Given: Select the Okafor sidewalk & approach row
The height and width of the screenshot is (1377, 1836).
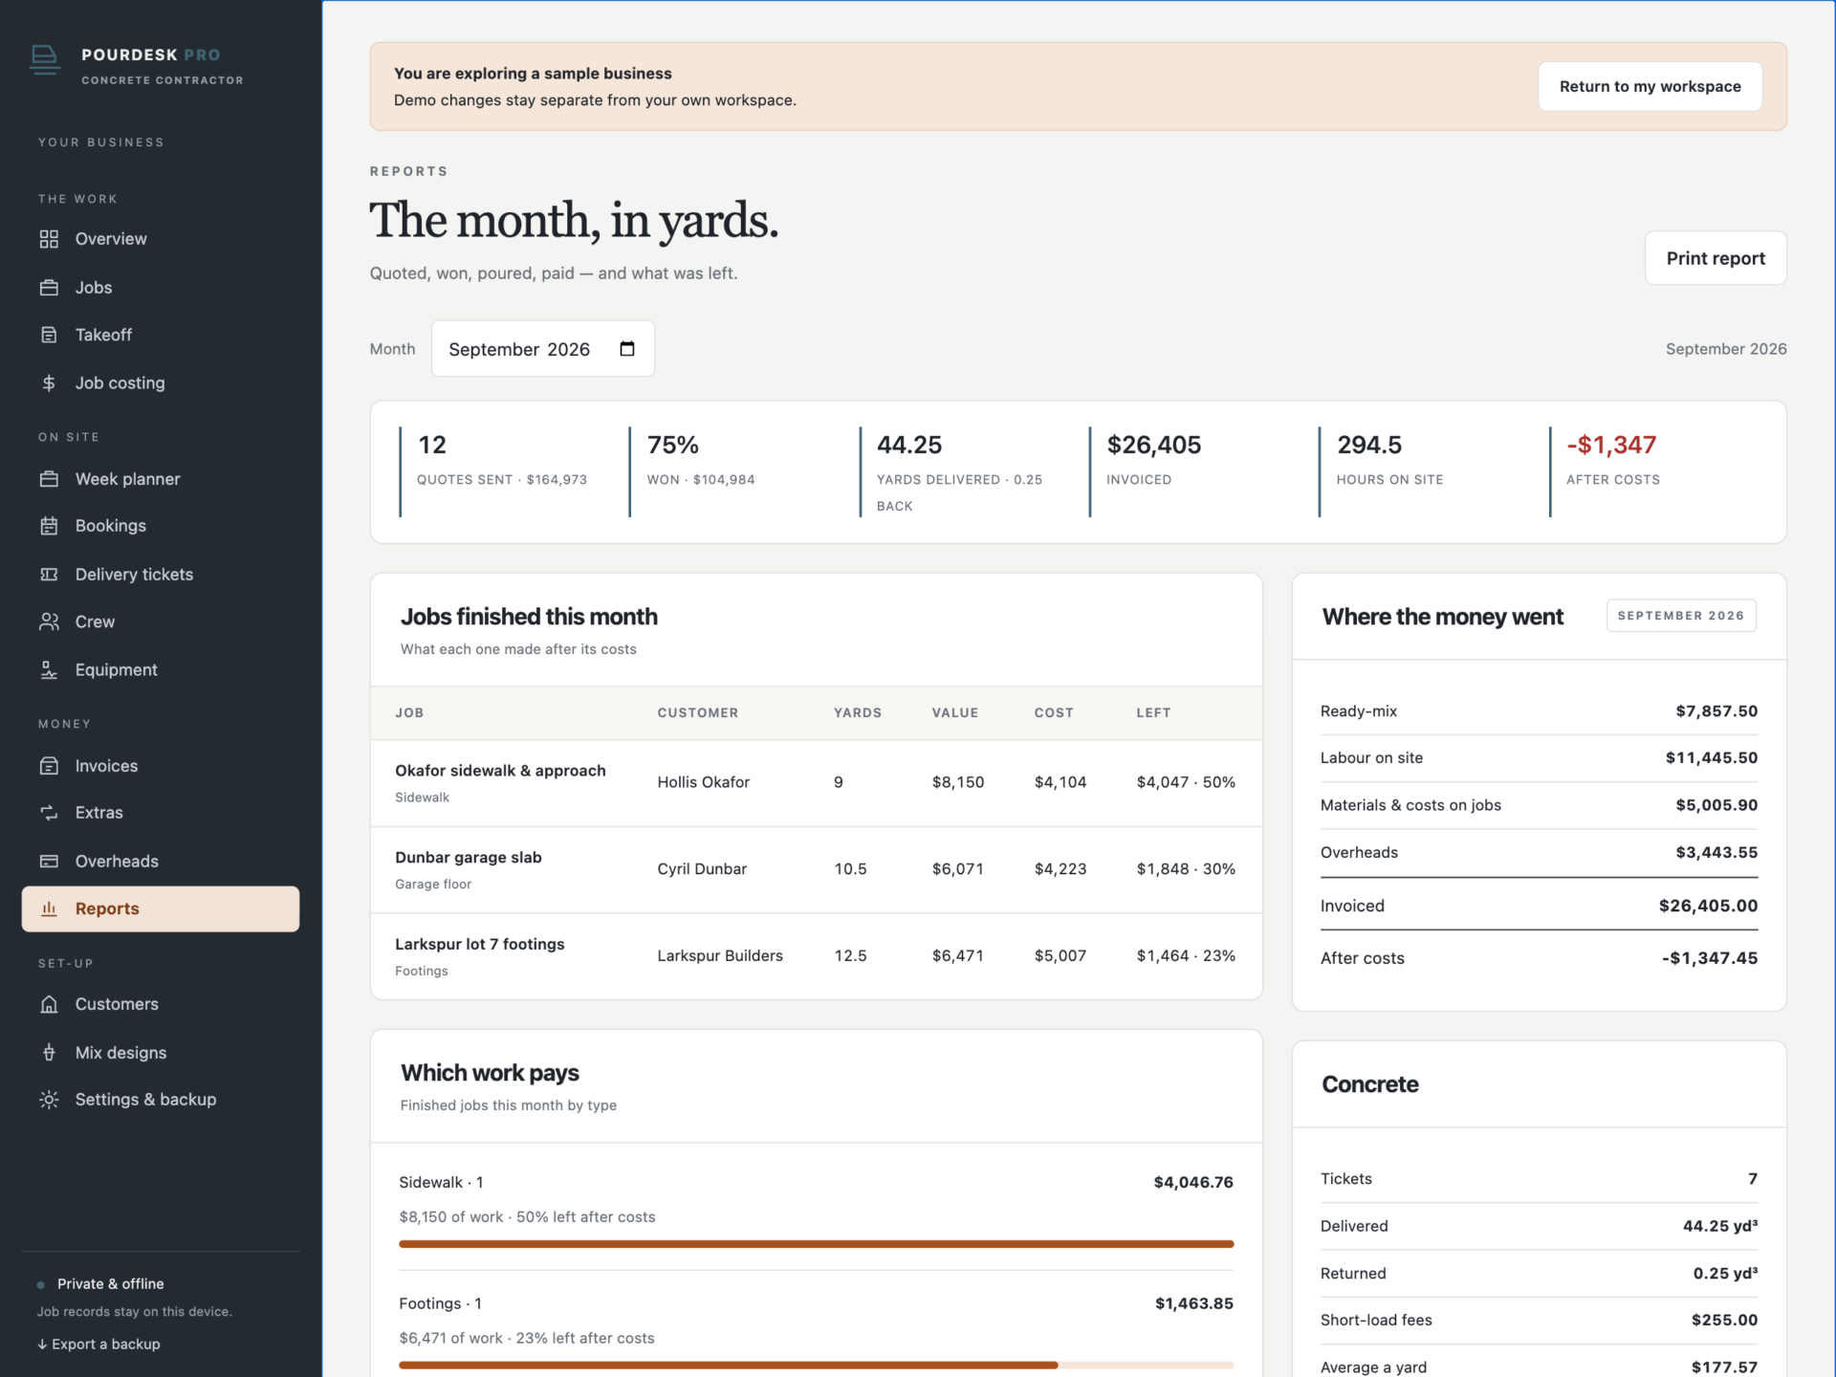Looking at the screenshot, I should [x=816, y=783].
